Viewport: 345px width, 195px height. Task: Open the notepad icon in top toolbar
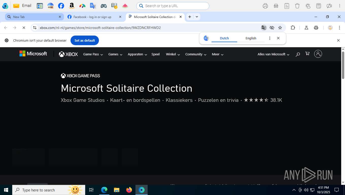click(x=287, y=6)
